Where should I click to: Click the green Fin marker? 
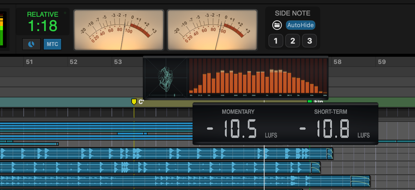click(310, 102)
